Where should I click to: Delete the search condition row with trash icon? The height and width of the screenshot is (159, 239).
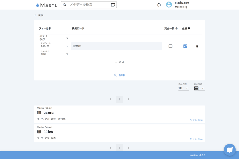[x=197, y=46]
